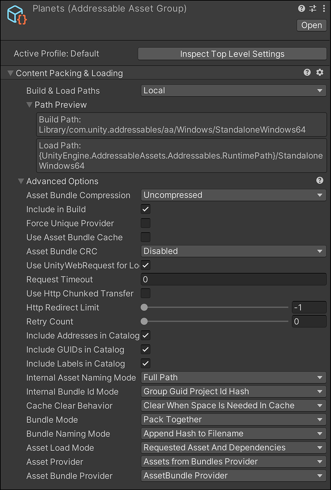
Task: Click the Asset Bundle Provider dropdown arrow
Action: point(320,476)
